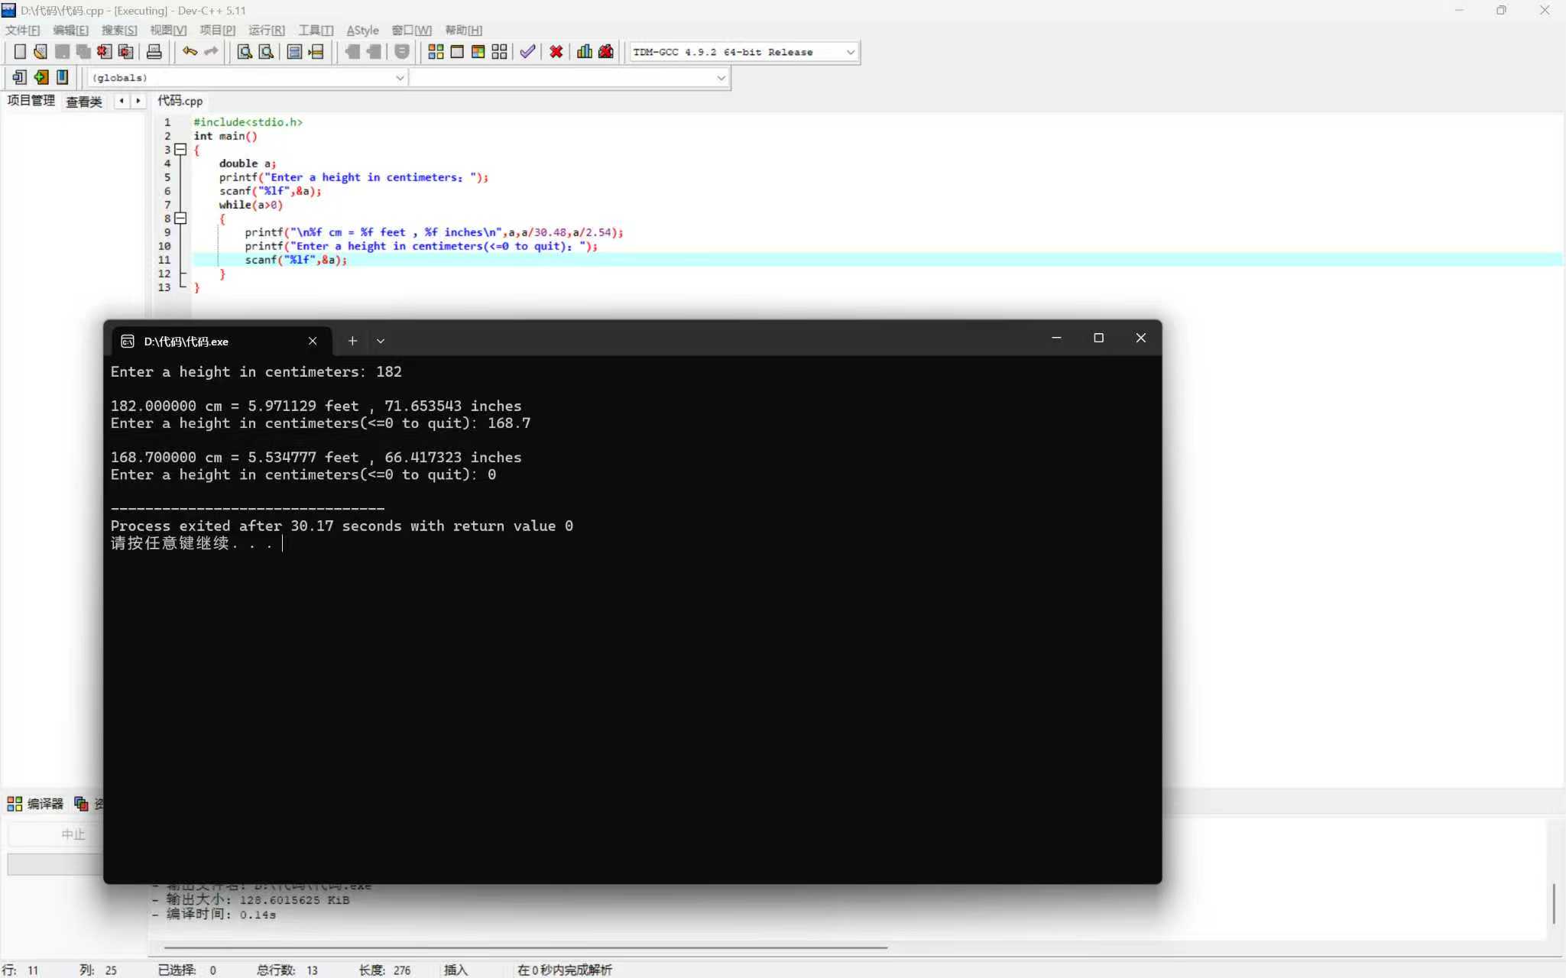Click the Compile & Run colored window icon
This screenshot has width=1566, height=978.
(478, 51)
